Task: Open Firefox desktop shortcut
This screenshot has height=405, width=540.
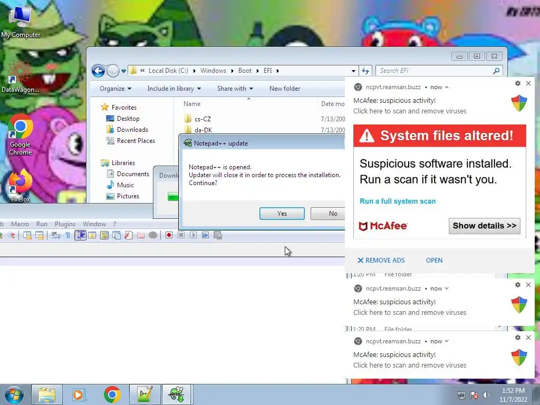Action: point(20,186)
